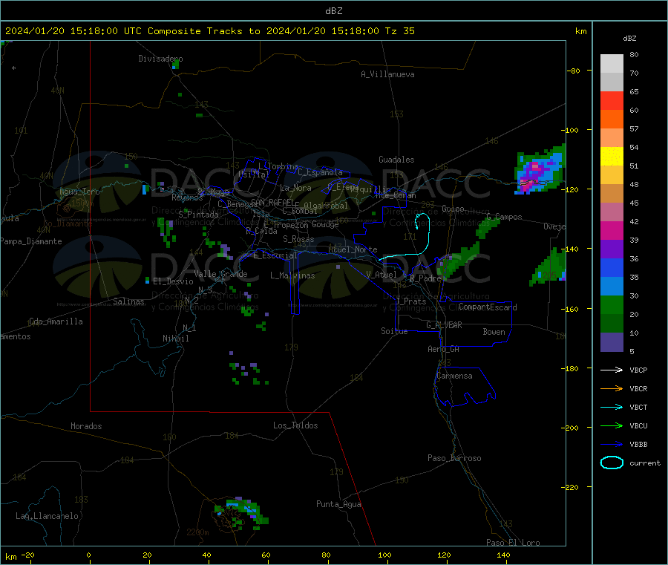This screenshot has width=668, height=565.
Task: Click the S_Pintada map label
Action: pyautogui.click(x=198, y=215)
